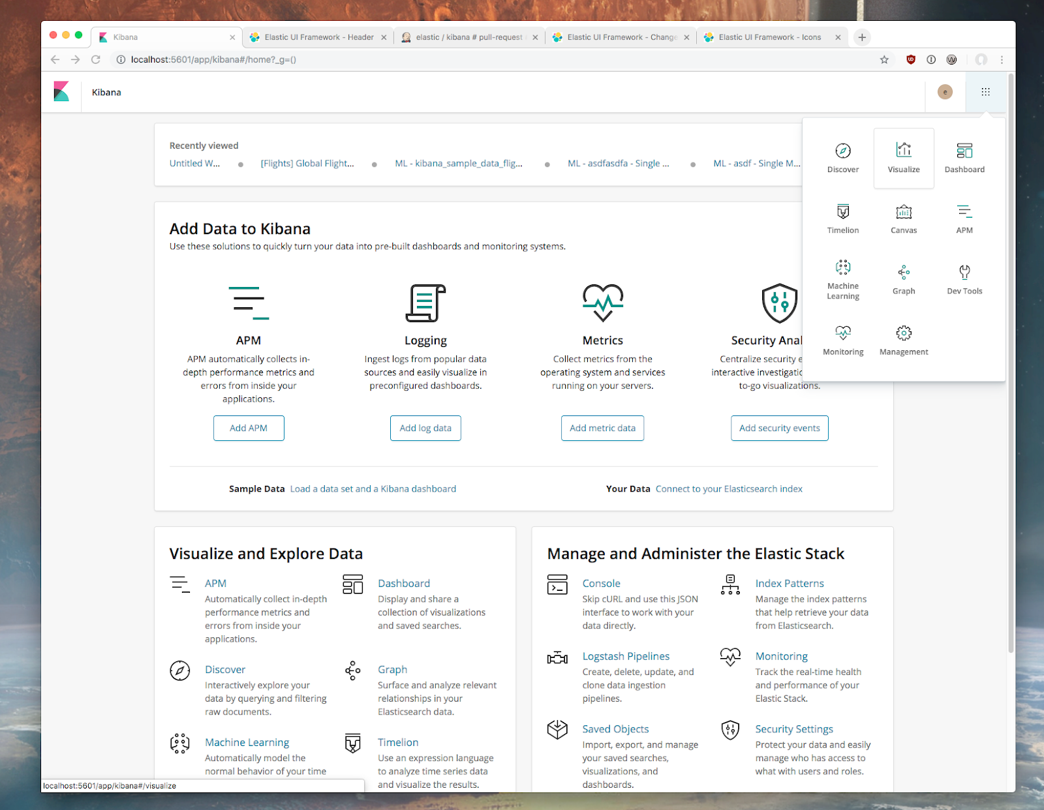Open the user avatar menu
Screen dimensions: 1044x810
pos(945,92)
